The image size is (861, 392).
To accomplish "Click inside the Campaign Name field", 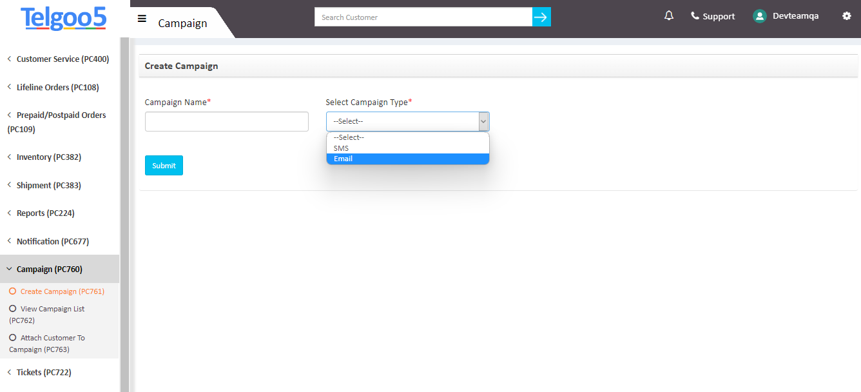I will point(226,121).
